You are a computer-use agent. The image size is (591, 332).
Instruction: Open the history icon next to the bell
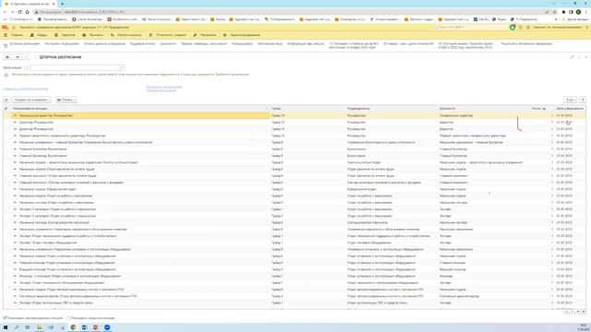point(521,28)
